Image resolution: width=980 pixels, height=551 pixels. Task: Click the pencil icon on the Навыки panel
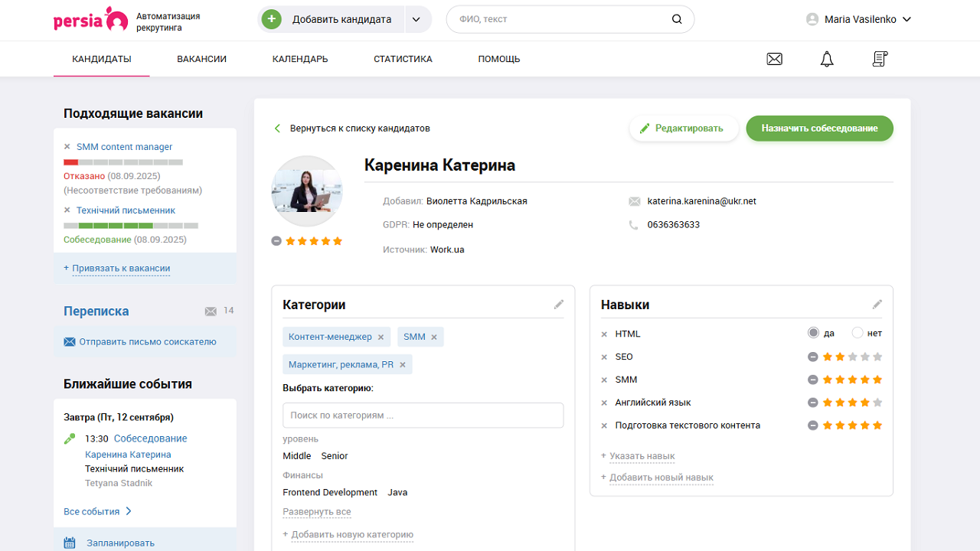[877, 303]
